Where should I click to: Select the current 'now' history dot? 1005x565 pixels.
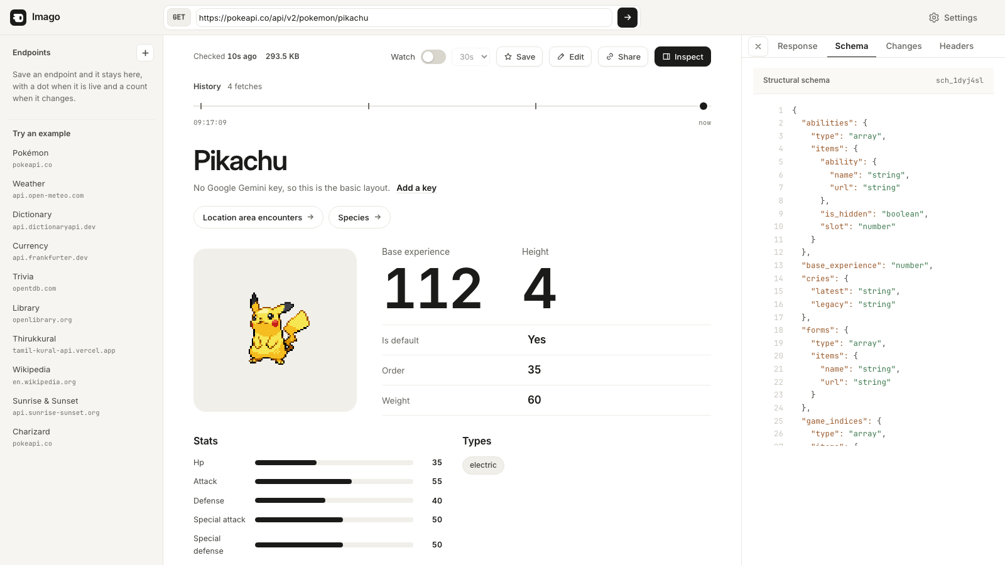pyautogui.click(x=703, y=106)
